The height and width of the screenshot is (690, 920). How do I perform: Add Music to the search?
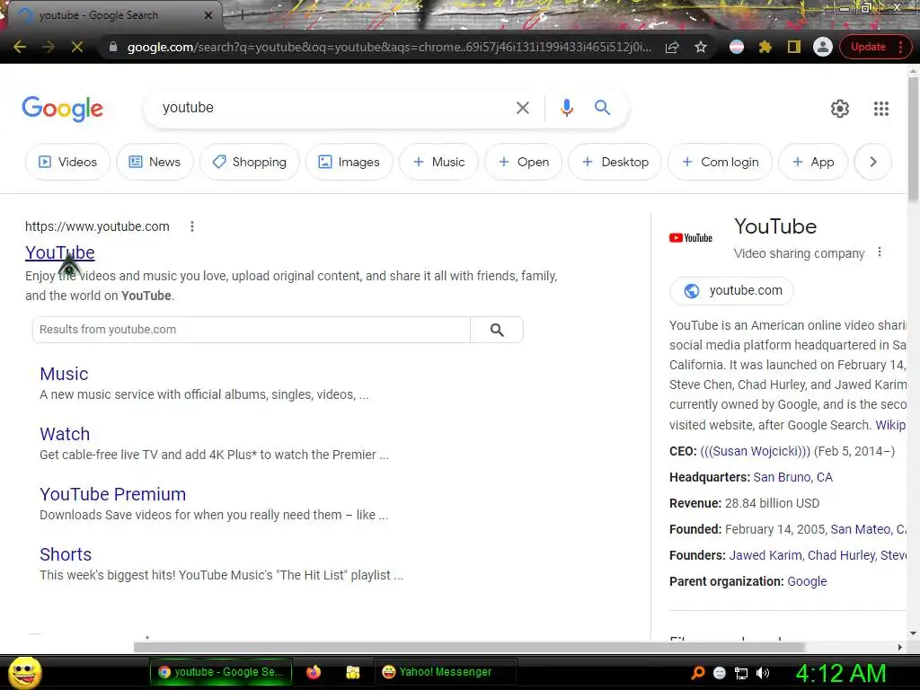(438, 162)
